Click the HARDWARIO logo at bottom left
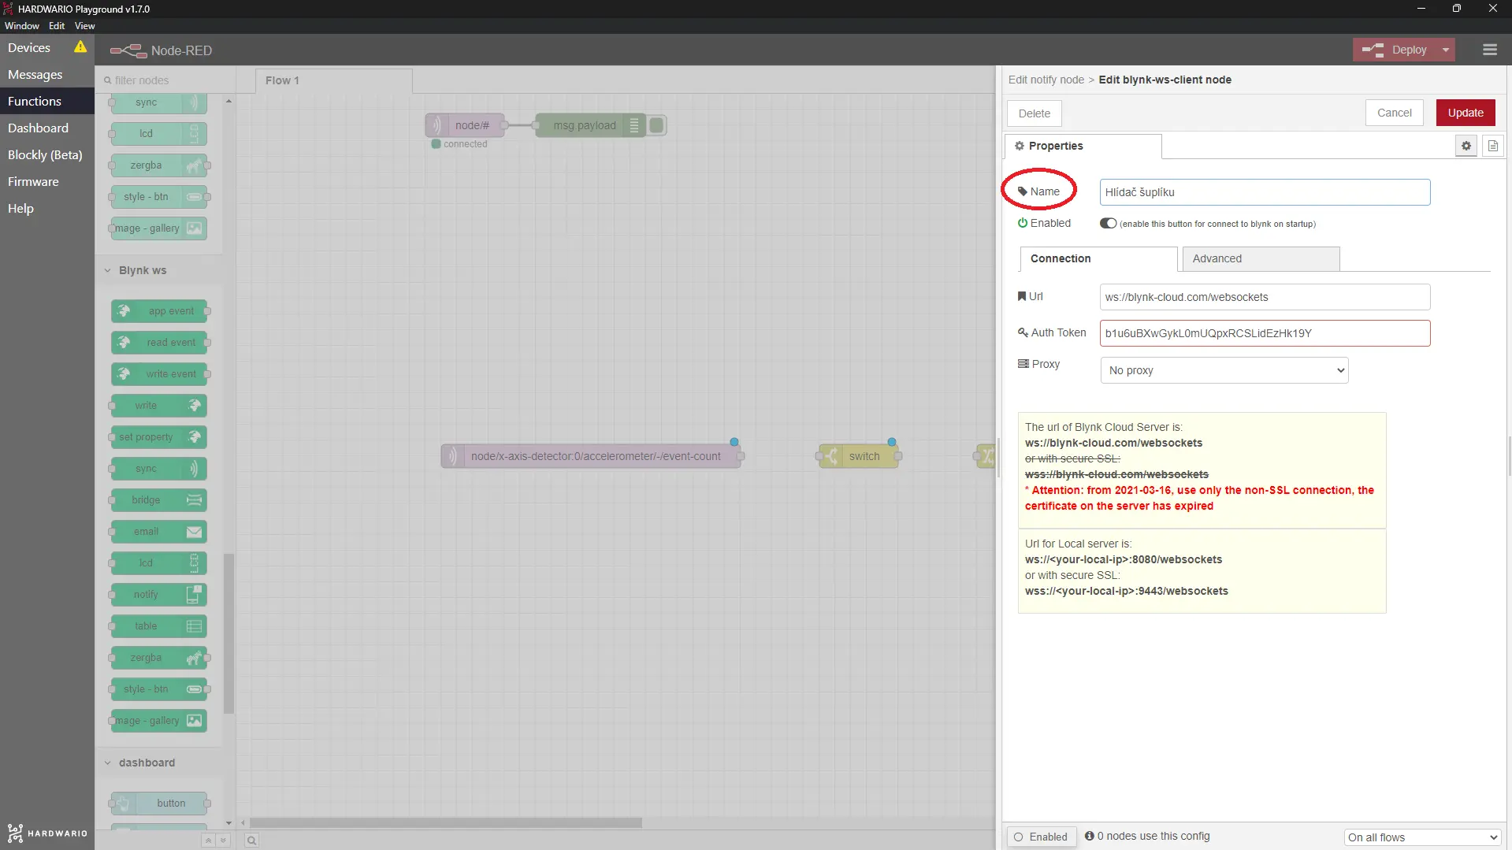1512x850 pixels. pos(47,833)
